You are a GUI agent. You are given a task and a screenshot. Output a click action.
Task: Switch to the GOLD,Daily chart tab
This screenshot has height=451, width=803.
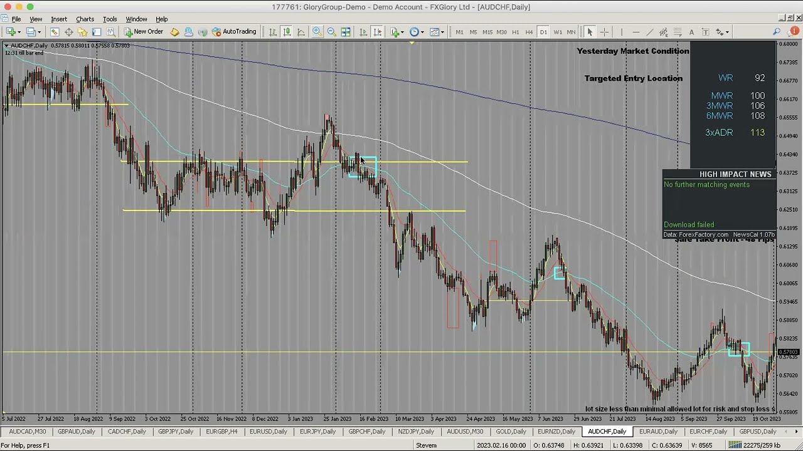[x=511, y=432]
